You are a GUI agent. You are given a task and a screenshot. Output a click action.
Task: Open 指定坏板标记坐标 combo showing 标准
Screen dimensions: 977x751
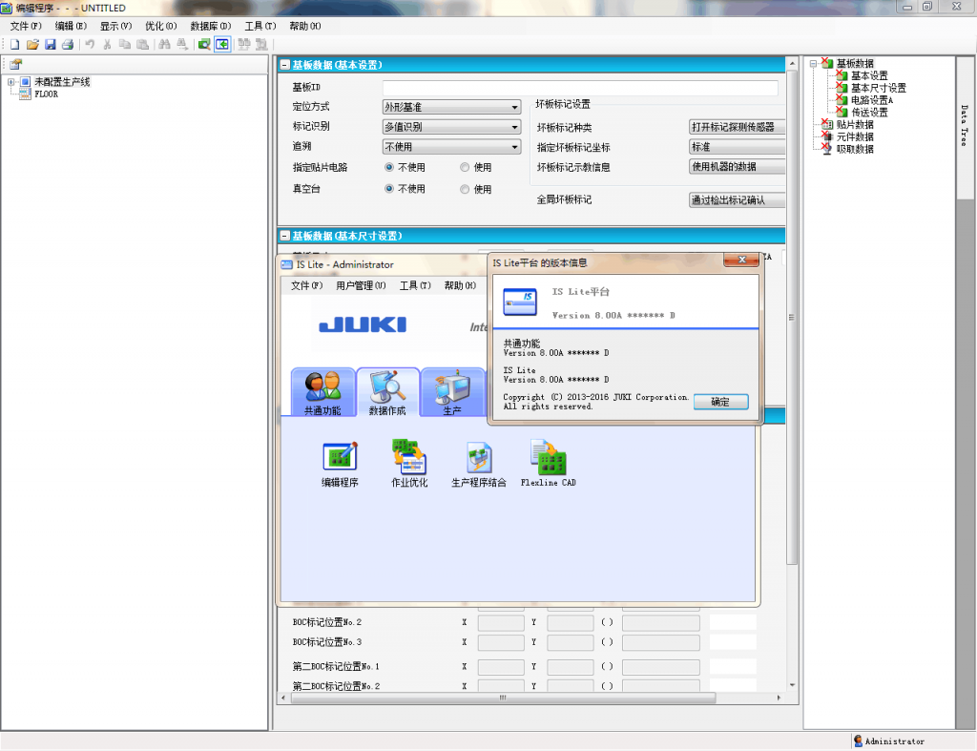point(738,147)
